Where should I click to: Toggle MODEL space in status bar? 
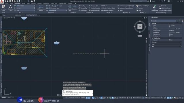tap(83, 98)
